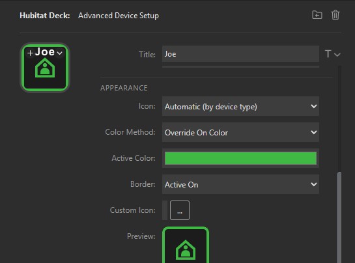Click the folder back arrow icon
355x263 pixels.
tap(317, 15)
